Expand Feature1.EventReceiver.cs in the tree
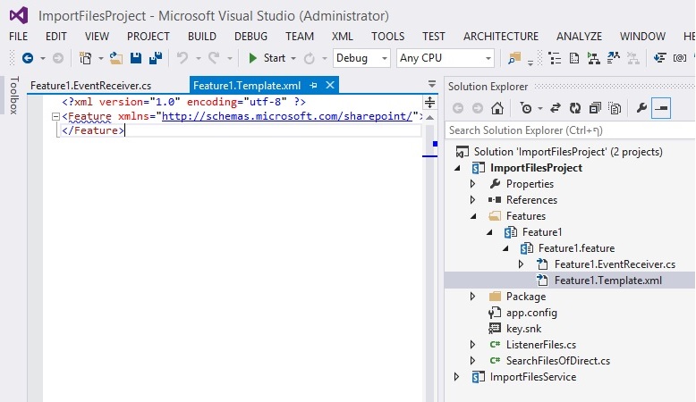 click(x=522, y=264)
